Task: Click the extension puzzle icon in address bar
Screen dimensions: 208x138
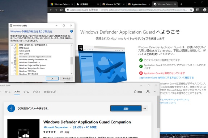Action: [68, 10]
